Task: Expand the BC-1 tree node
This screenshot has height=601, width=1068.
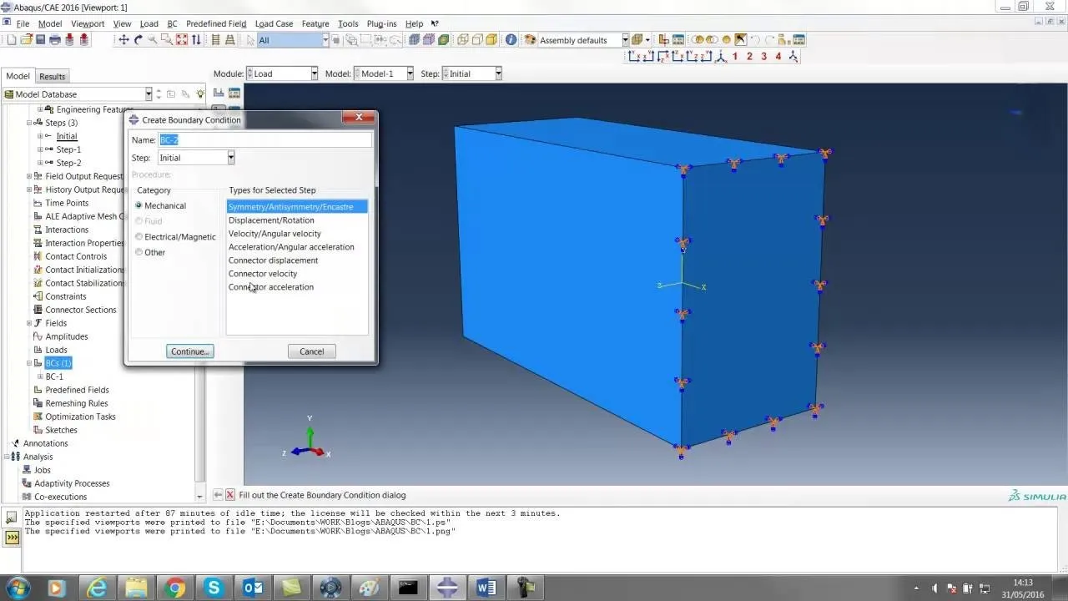Action: (40, 376)
